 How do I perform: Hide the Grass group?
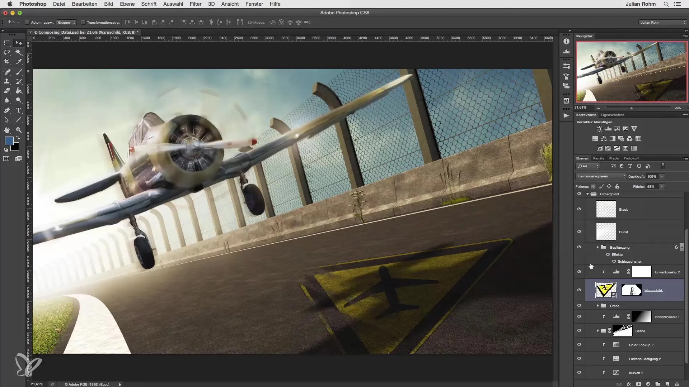point(579,306)
